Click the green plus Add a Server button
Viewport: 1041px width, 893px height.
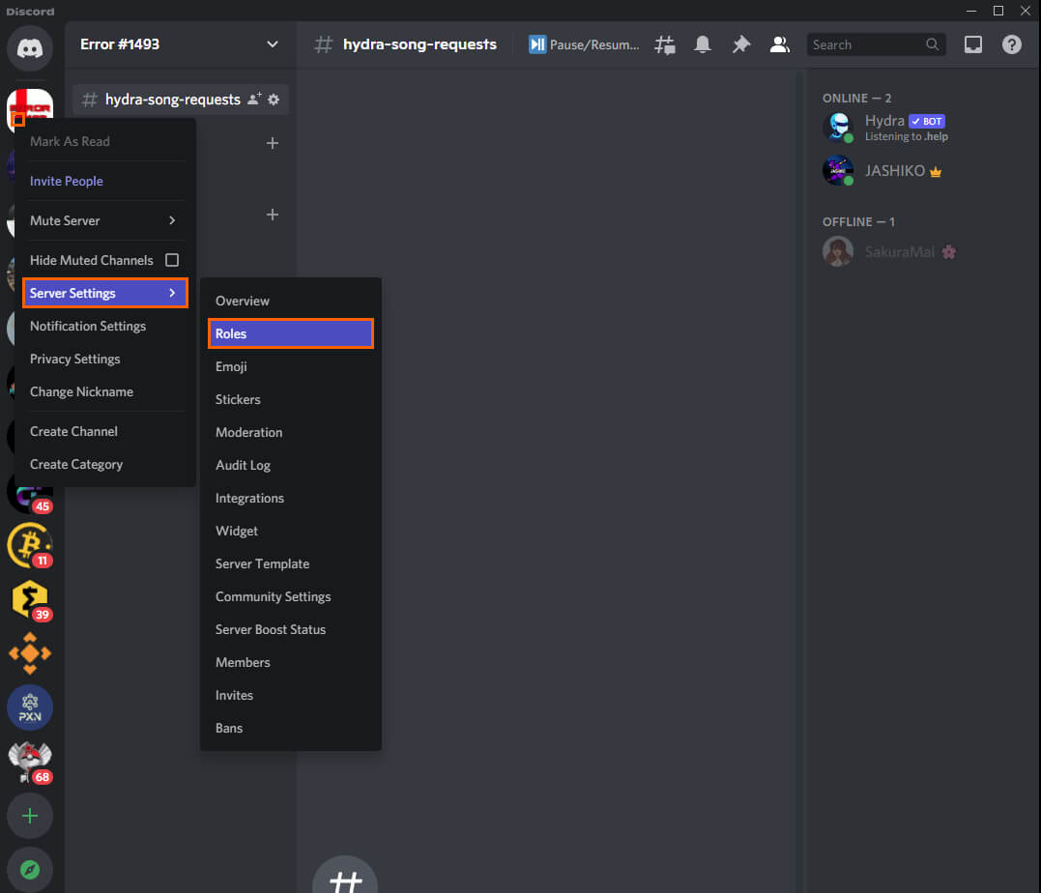pos(30,816)
